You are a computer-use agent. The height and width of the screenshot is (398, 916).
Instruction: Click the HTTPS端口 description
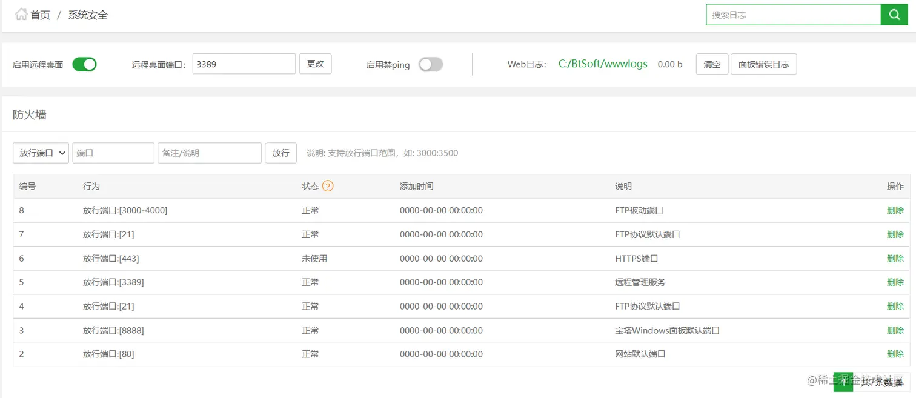(x=637, y=259)
